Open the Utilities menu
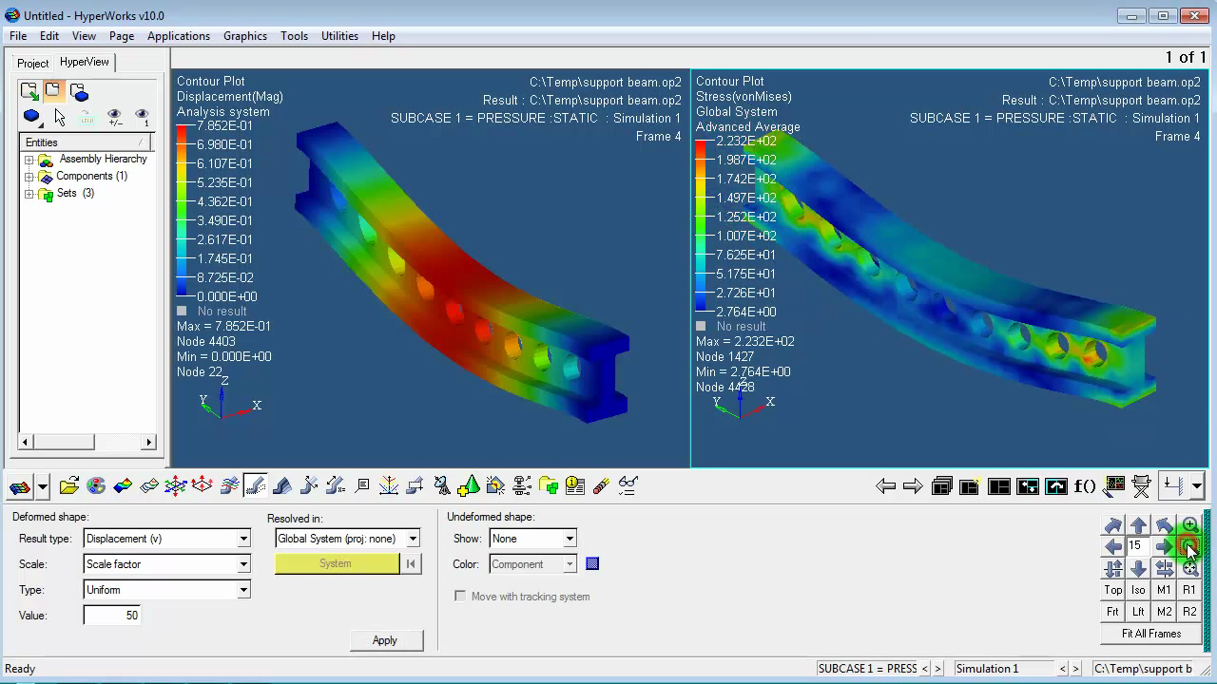The width and height of the screenshot is (1217, 684). click(339, 36)
